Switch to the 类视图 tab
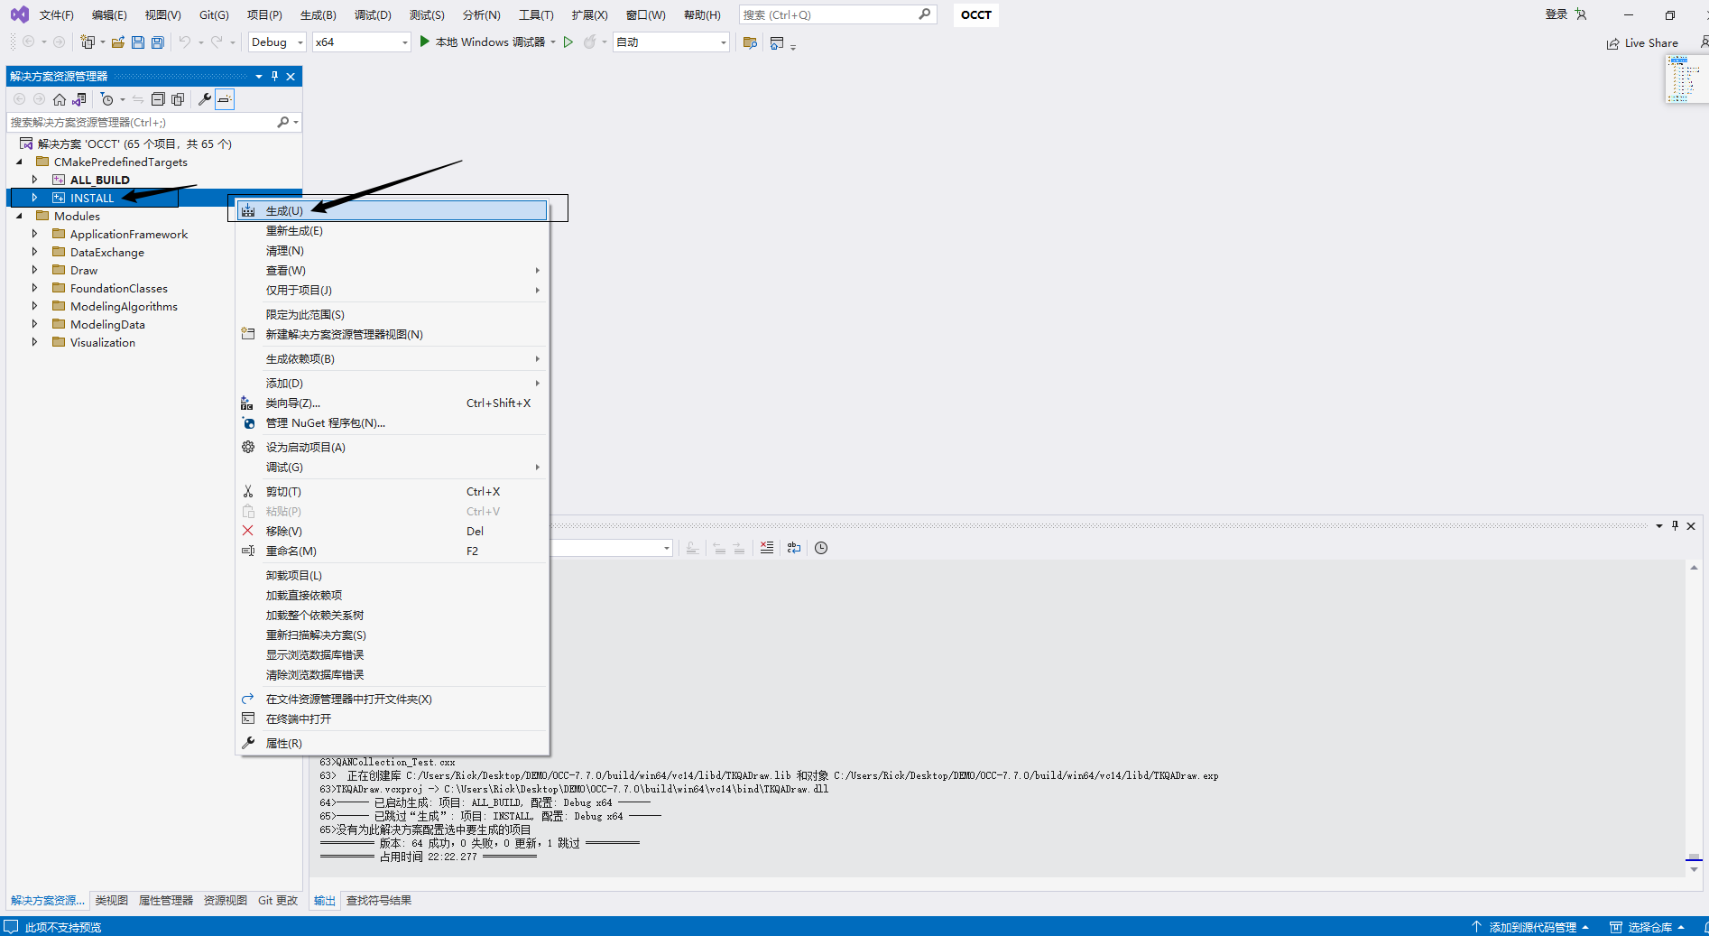 click(112, 901)
